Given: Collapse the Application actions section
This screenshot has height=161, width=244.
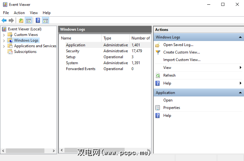Looking at the screenshot, I should click(x=240, y=93).
